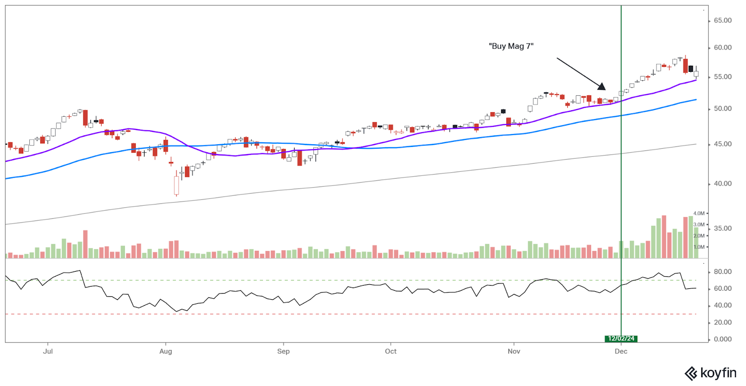Click the Oct label on time axis
Image resolution: width=746 pixels, height=386 pixels.
[x=391, y=351]
